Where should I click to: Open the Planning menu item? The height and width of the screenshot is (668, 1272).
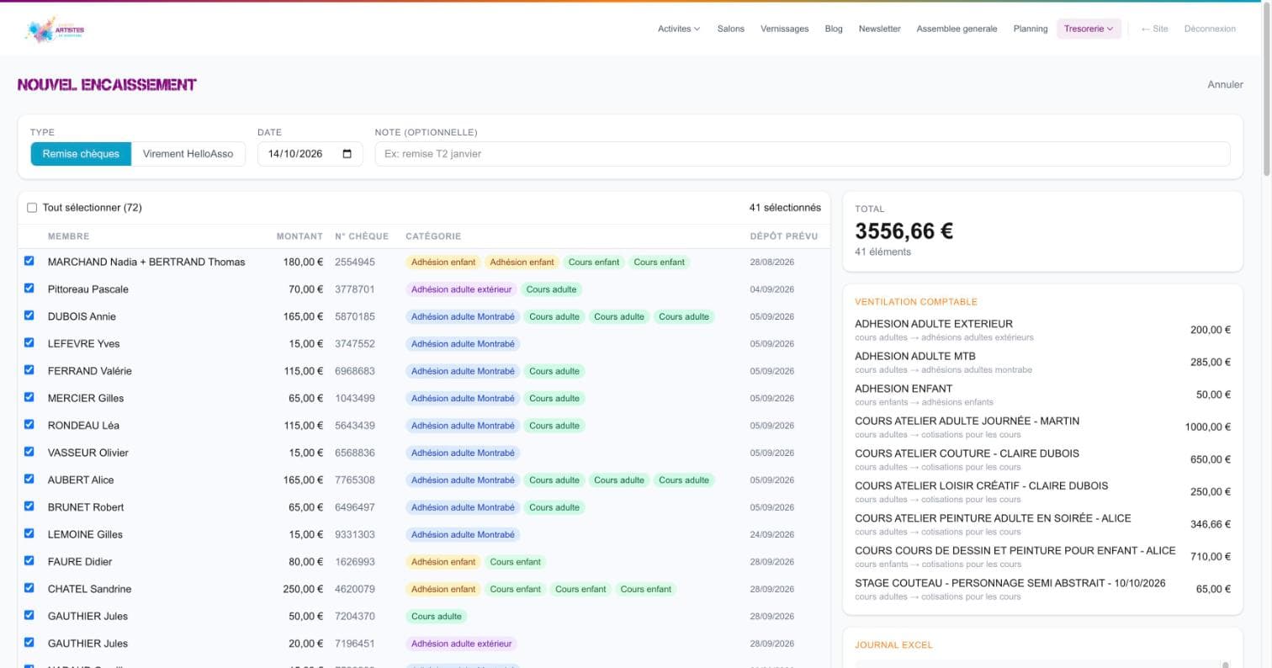pyautogui.click(x=1031, y=29)
